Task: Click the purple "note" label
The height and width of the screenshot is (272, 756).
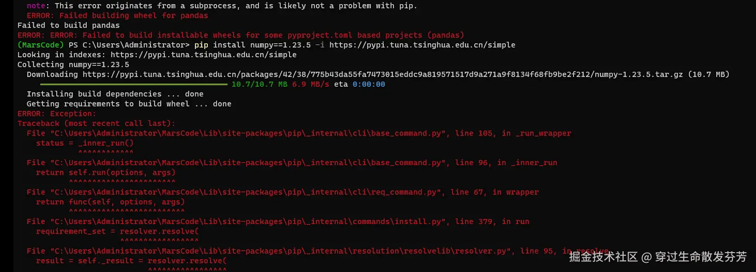Action: coord(36,6)
